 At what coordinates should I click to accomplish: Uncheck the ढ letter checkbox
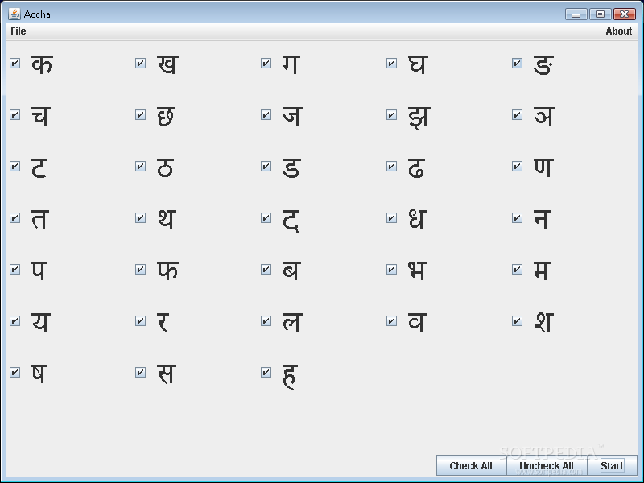pos(392,167)
